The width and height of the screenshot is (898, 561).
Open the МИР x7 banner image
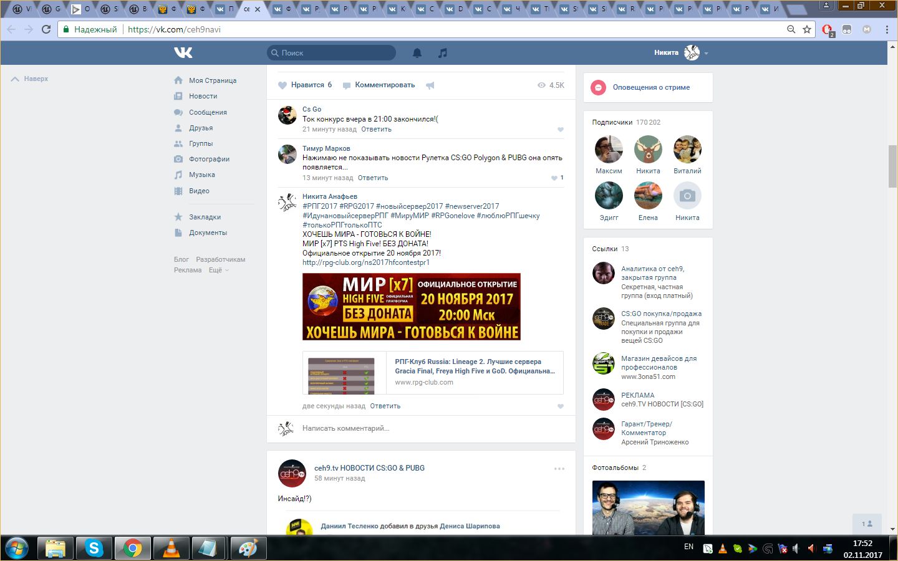click(x=412, y=307)
